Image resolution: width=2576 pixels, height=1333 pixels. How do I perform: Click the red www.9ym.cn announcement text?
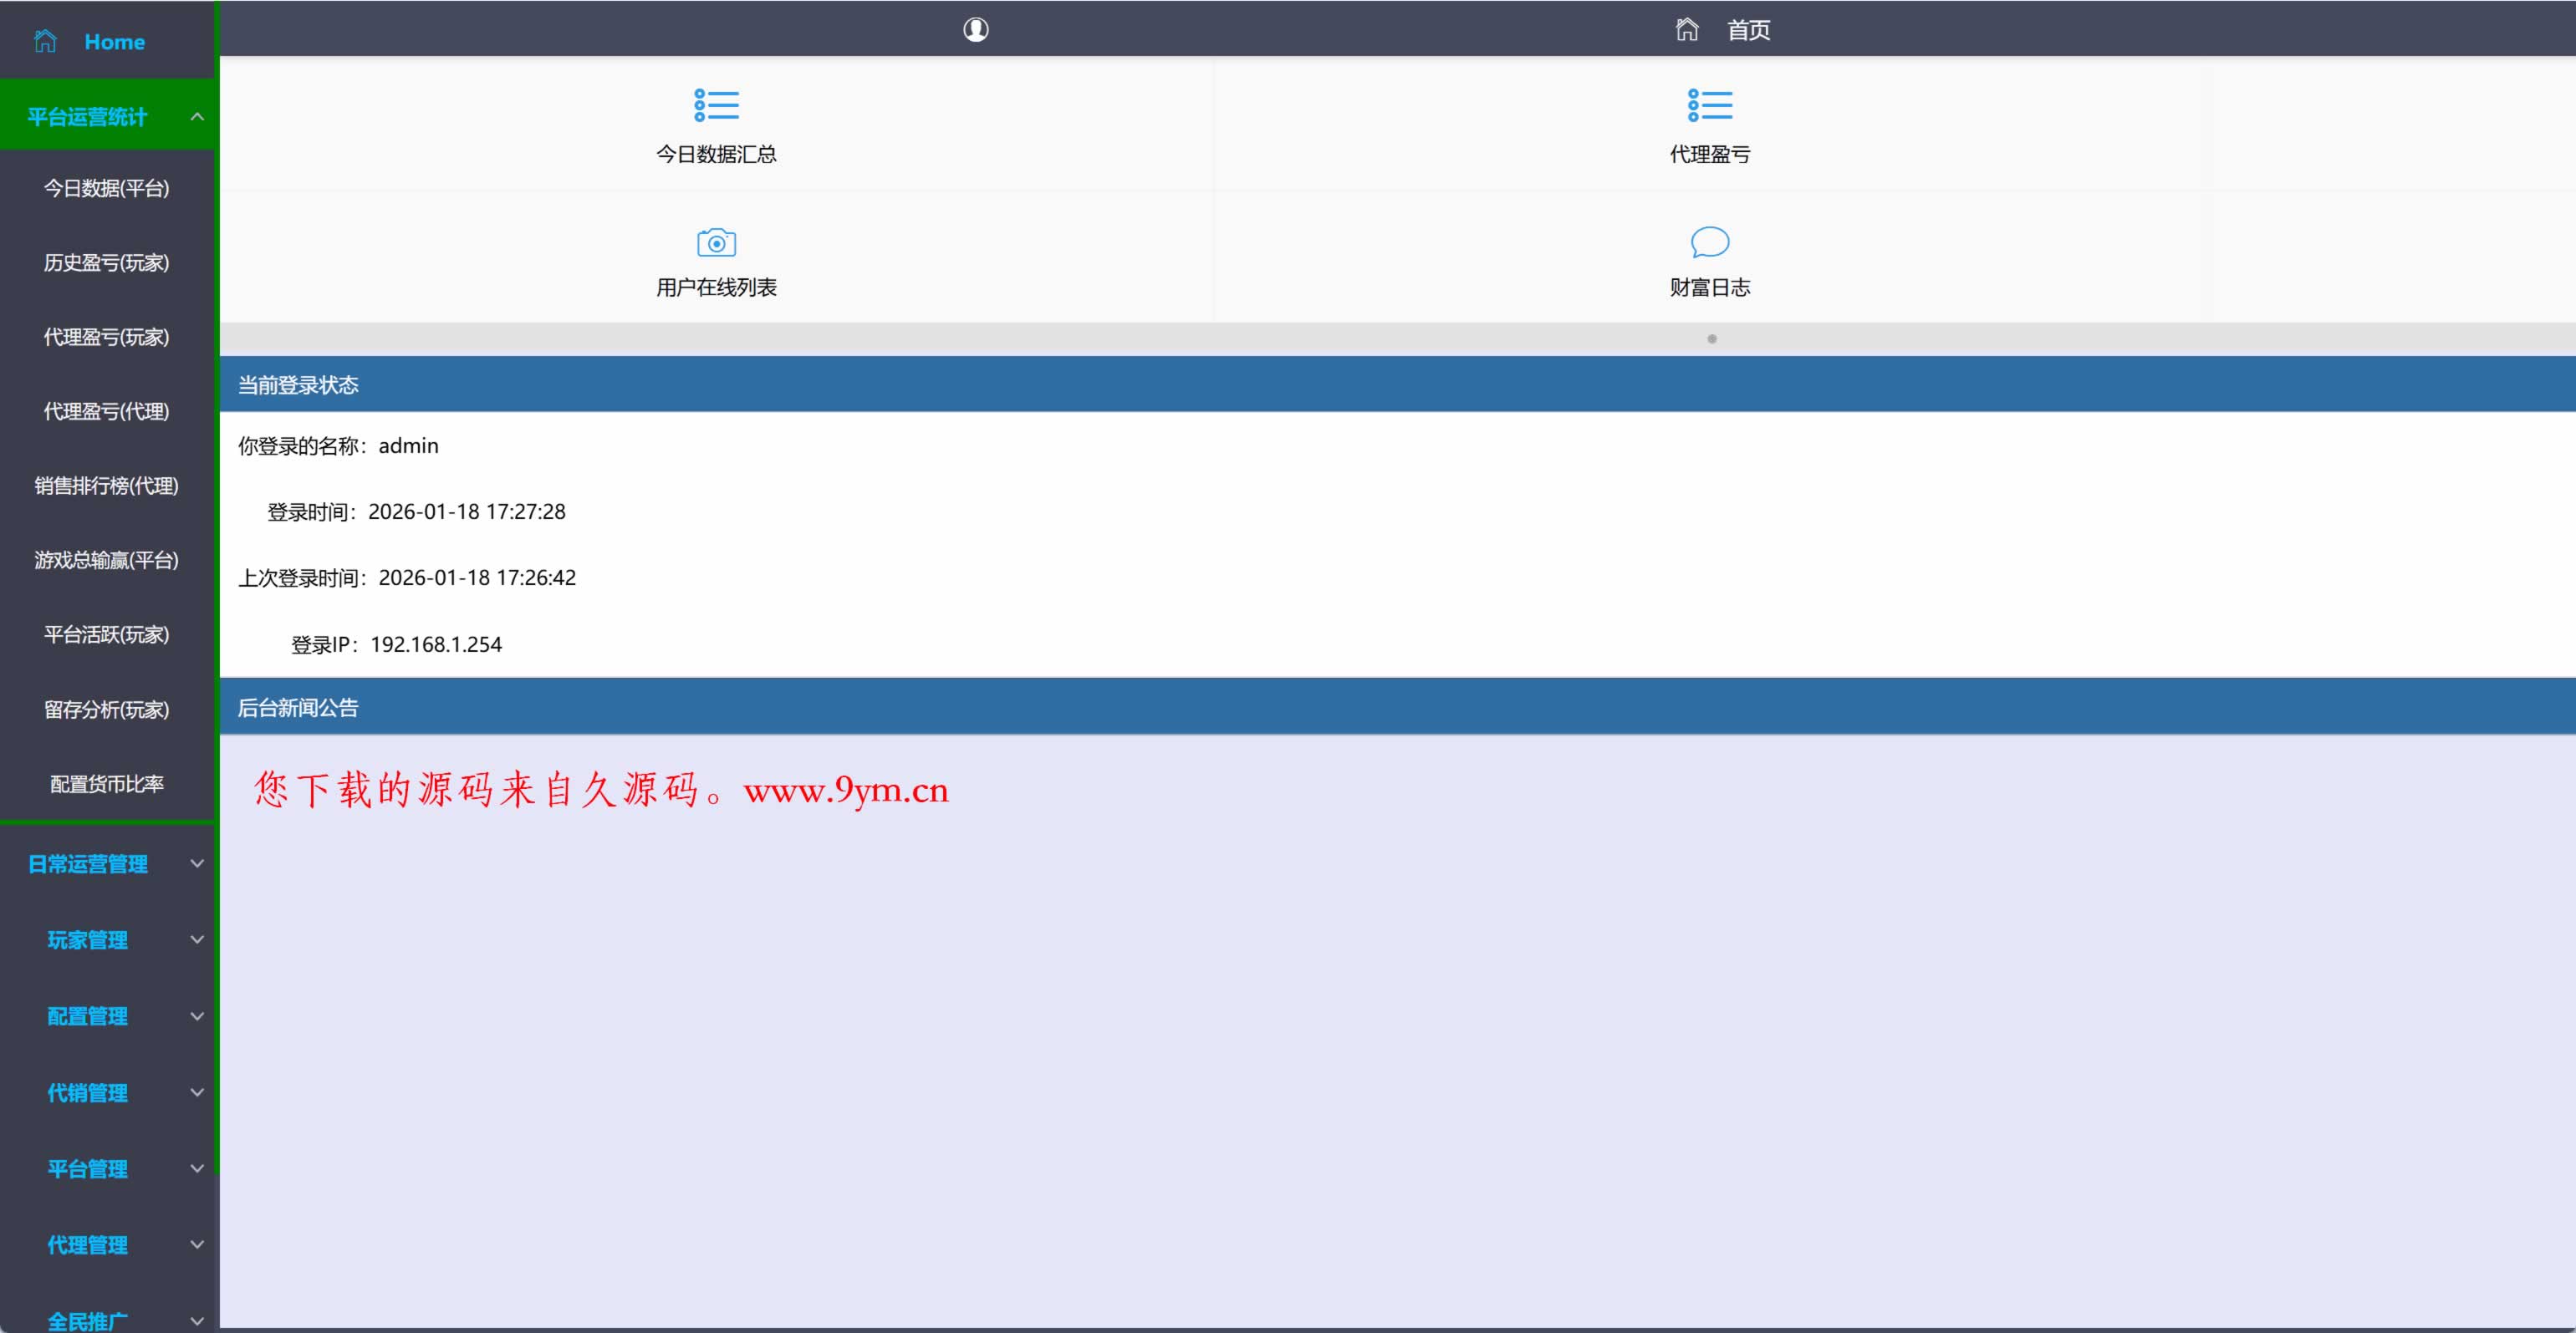pyautogui.click(x=845, y=791)
